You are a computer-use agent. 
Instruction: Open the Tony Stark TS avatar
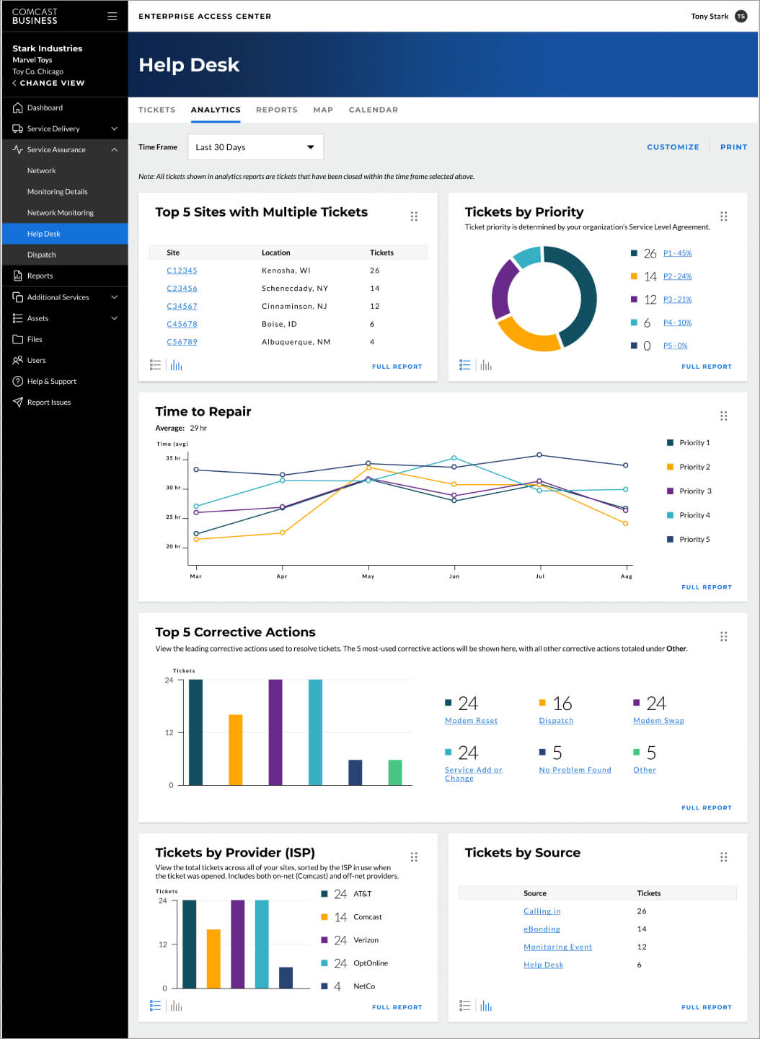(x=741, y=16)
